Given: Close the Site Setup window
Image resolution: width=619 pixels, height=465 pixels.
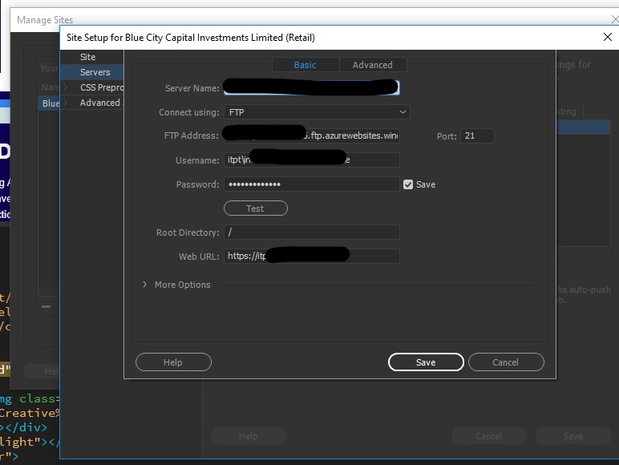Looking at the screenshot, I should point(608,37).
